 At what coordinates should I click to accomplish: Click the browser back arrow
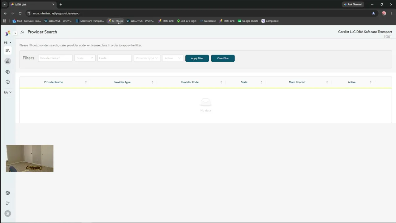(x=5, y=13)
